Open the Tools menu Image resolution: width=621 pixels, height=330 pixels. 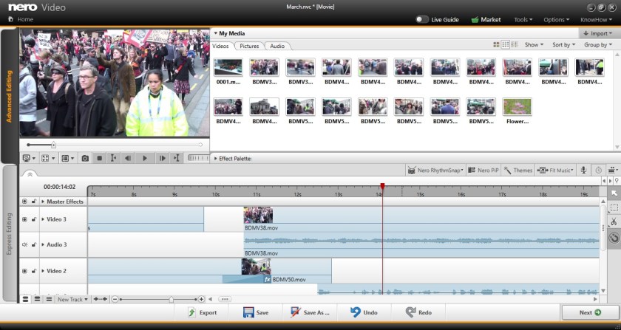click(x=523, y=19)
